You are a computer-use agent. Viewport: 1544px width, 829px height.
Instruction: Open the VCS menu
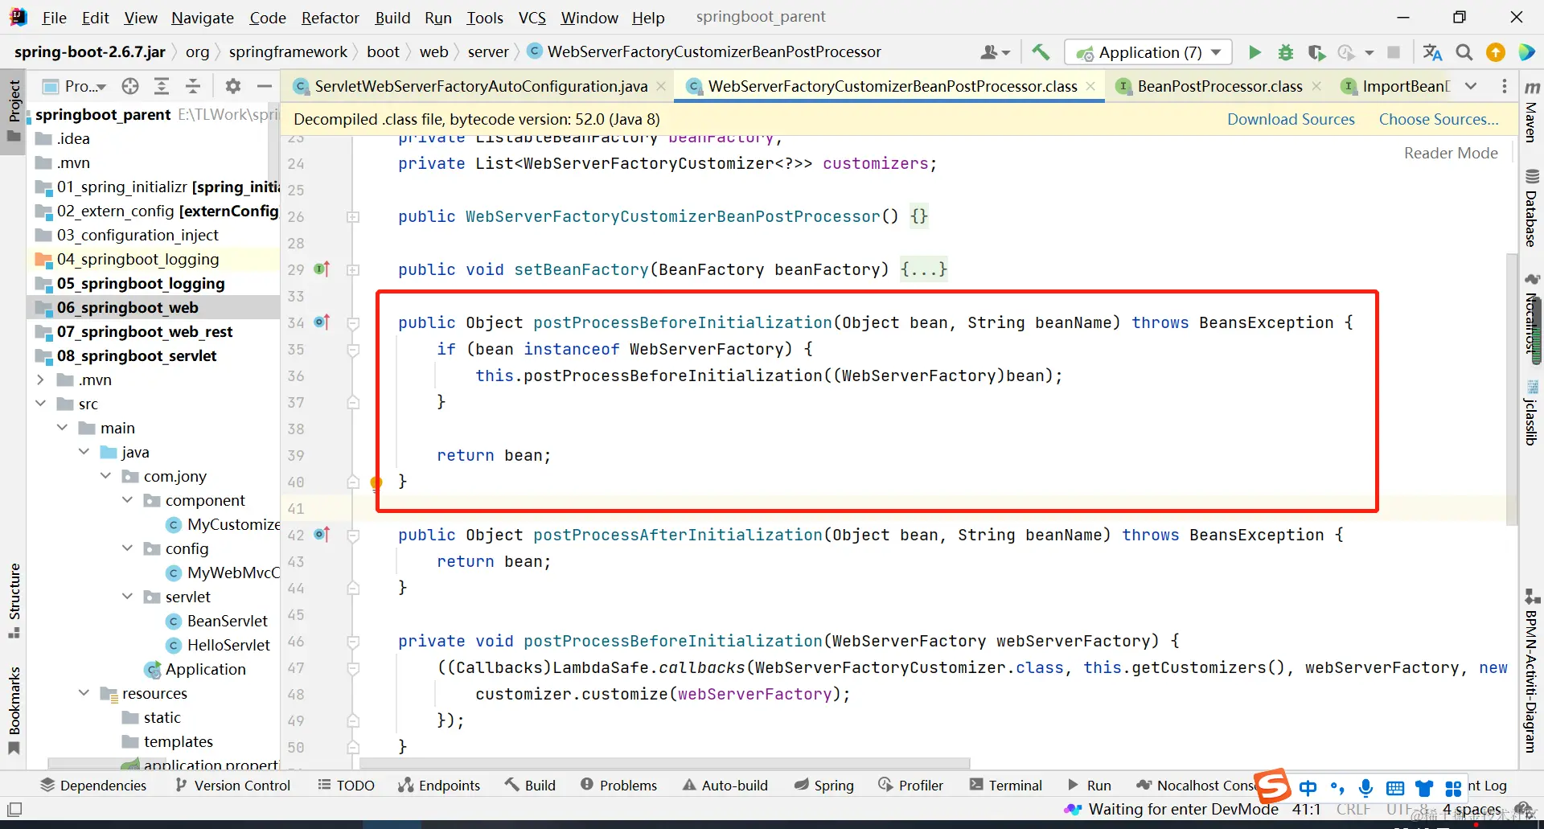pos(532,18)
